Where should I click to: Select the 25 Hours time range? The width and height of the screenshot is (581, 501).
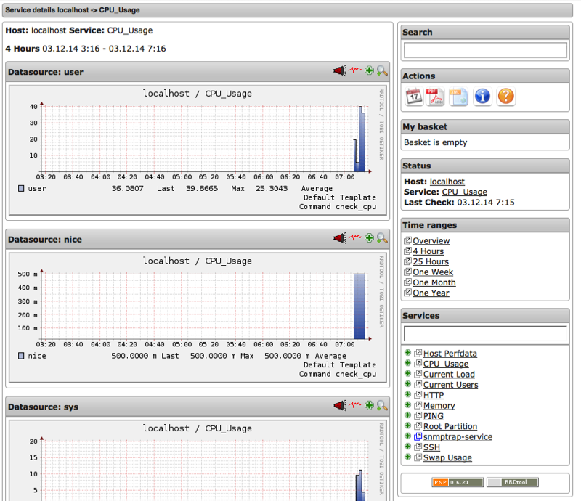click(x=431, y=261)
